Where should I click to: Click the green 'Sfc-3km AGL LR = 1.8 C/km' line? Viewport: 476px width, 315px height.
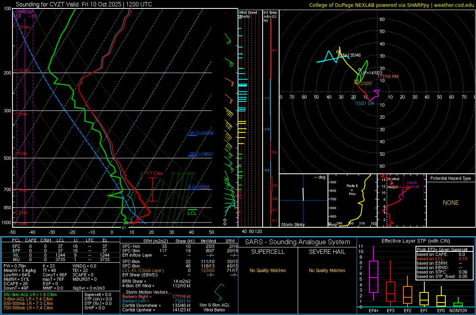click(x=30, y=294)
